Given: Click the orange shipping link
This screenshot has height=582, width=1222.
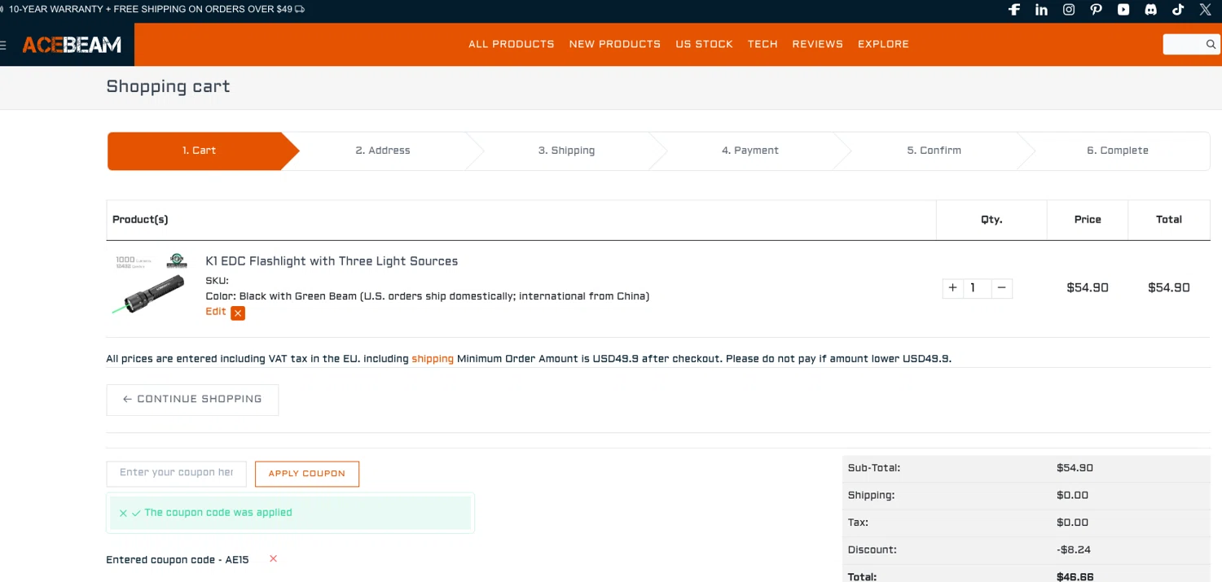Looking at the screenshot, I should pyautogui.click(x=433, y=359).
